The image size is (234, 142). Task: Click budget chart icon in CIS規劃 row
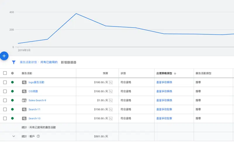pos(111,91)
